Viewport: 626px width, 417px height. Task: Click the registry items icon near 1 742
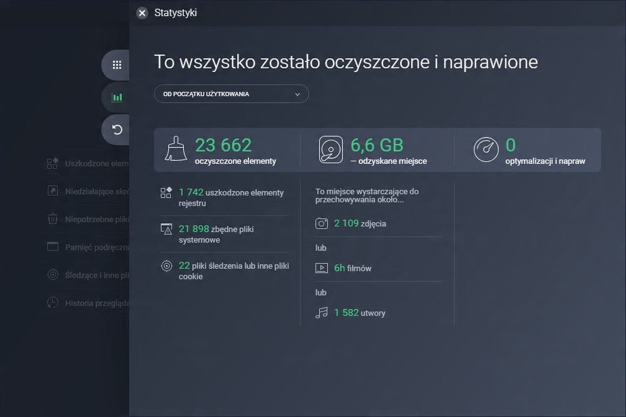pyautogui.click(x=166, y=193)
